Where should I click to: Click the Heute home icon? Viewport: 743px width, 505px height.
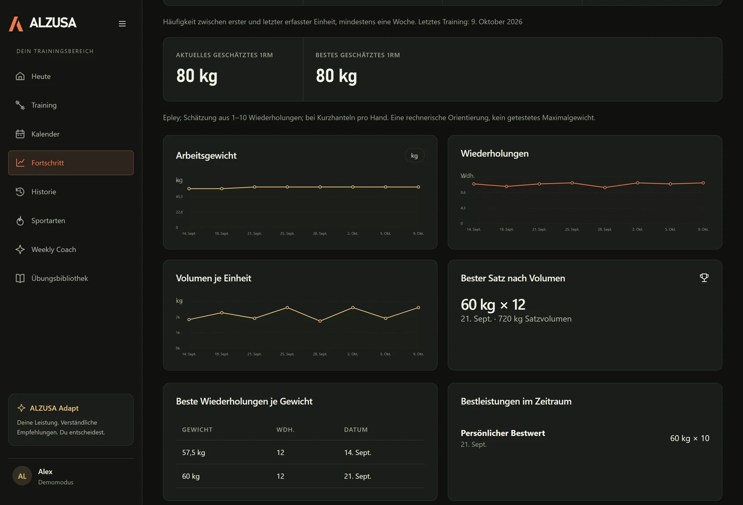20,76
